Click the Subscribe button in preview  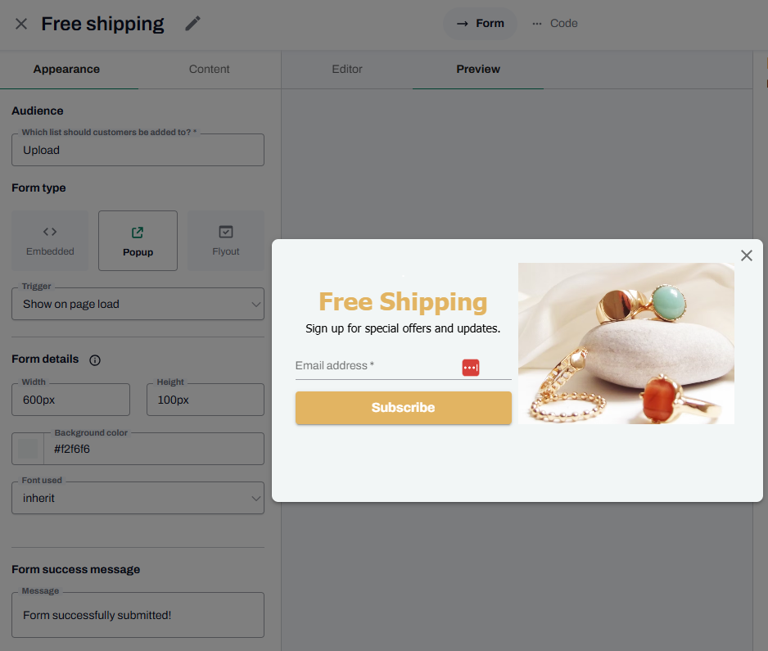403,408
